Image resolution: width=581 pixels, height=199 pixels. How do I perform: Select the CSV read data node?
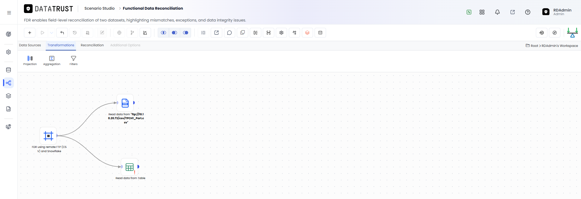coord(125,103)
